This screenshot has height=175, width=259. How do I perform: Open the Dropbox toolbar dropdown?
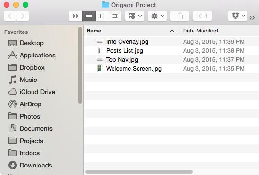238,16
